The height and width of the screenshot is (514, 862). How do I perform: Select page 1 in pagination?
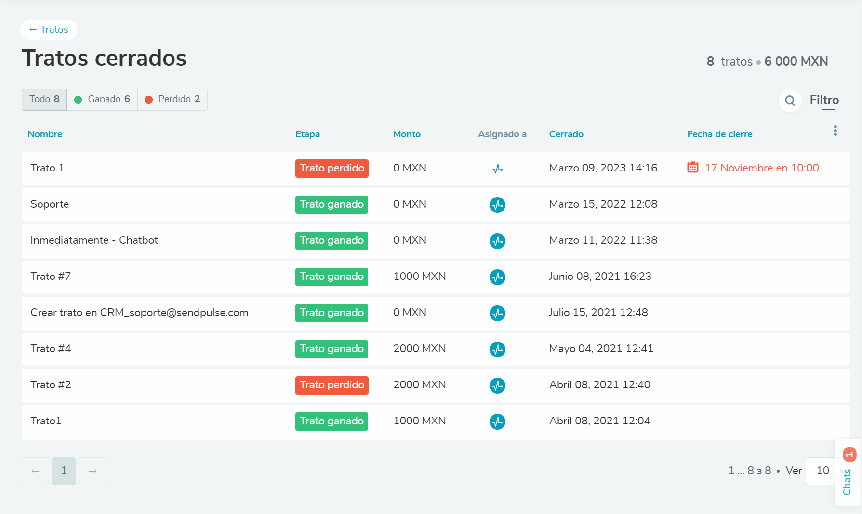[64, 471]
